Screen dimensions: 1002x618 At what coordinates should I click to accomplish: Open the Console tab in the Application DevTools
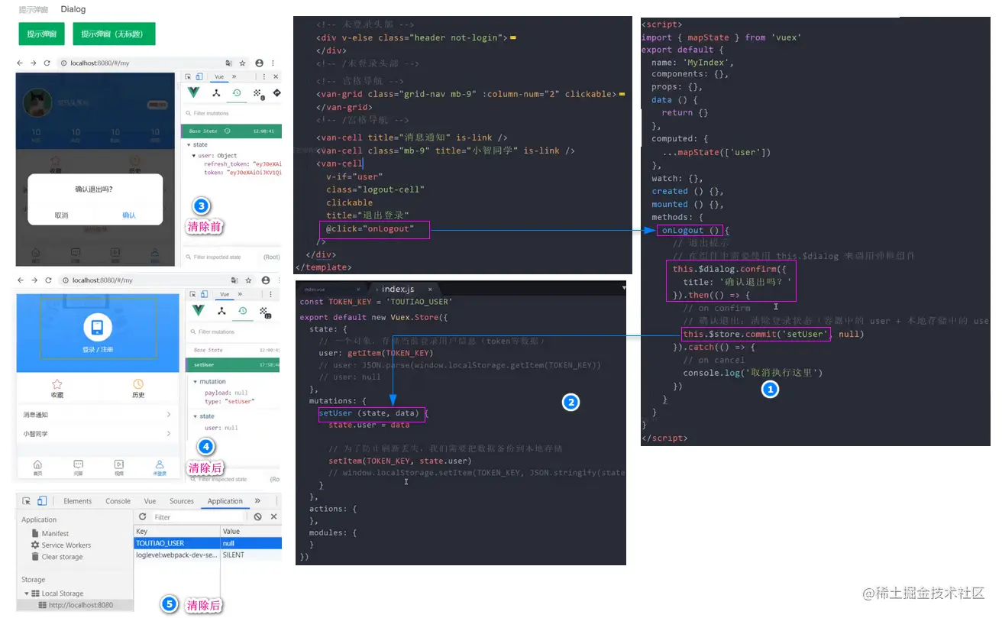pyautogui.click(x=118, y=501)
